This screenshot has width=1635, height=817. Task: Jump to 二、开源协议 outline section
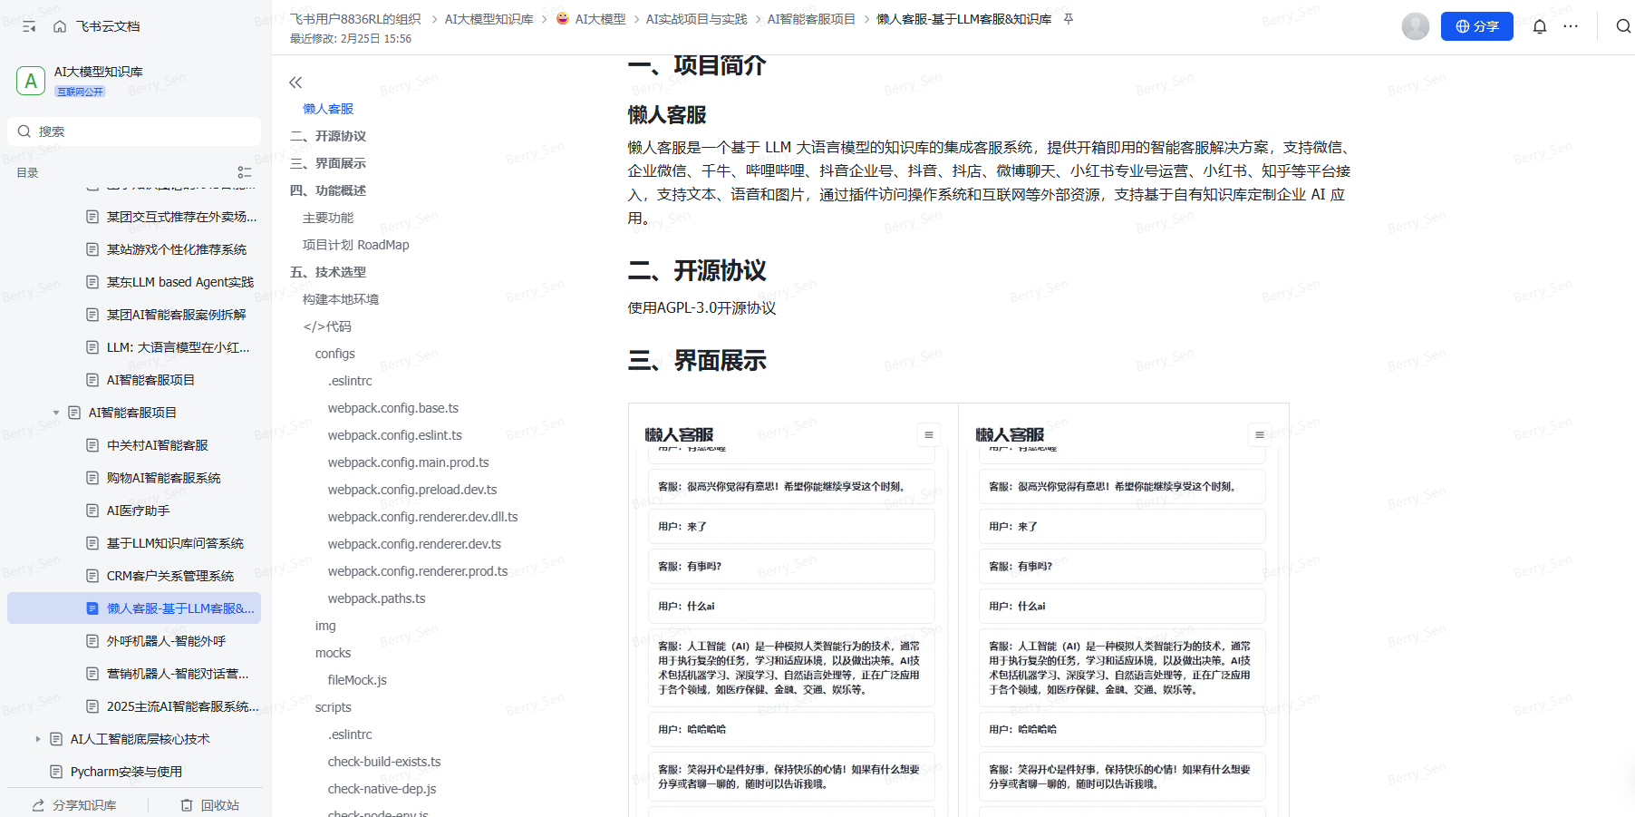pos(328,136)
